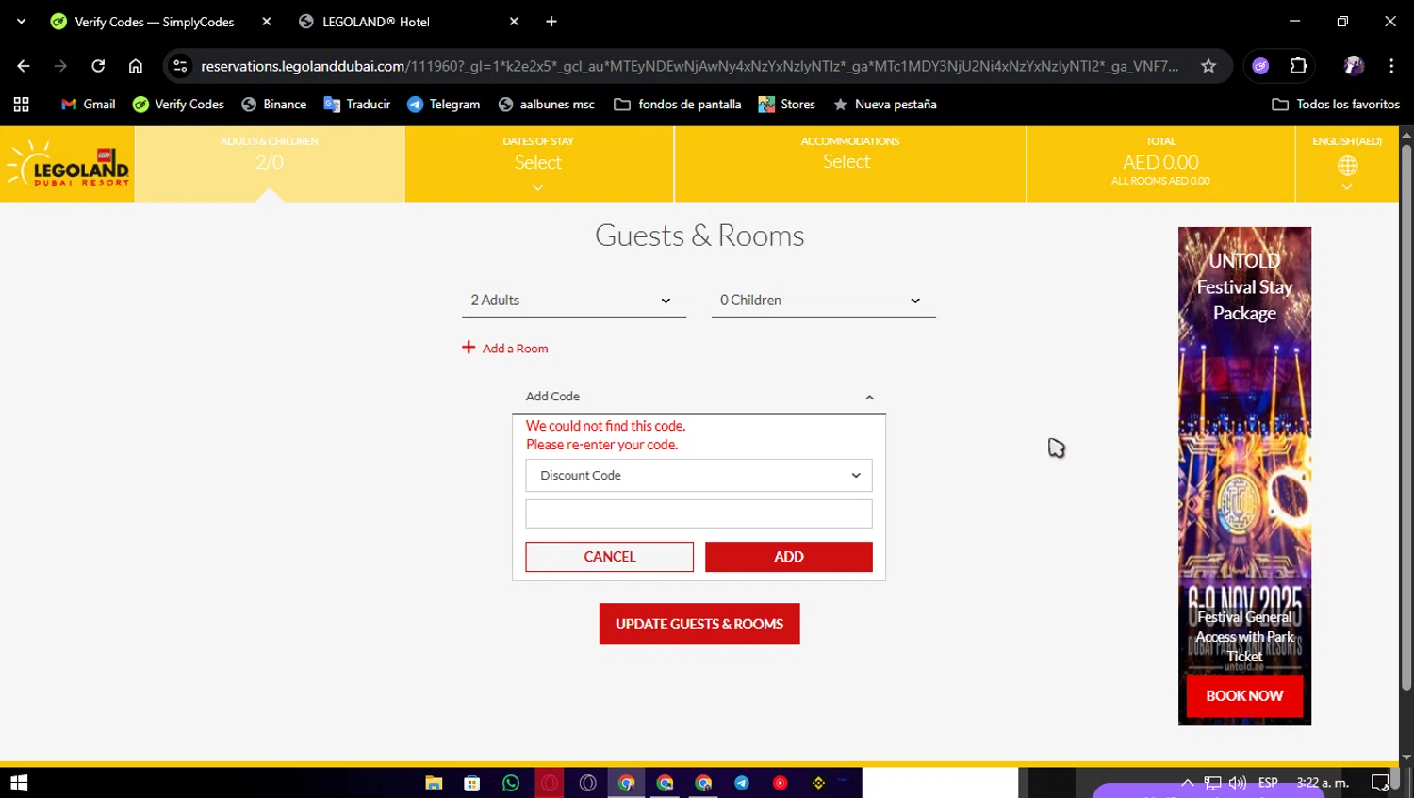Open the notifications center icon
The image size is (1414, 798).
(1380, 783)
